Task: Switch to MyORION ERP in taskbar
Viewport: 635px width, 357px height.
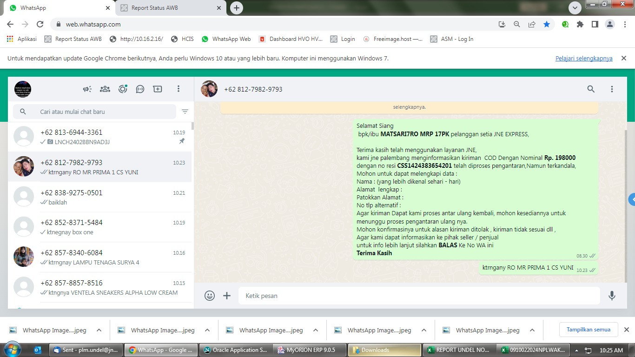Action: (310, 350)
